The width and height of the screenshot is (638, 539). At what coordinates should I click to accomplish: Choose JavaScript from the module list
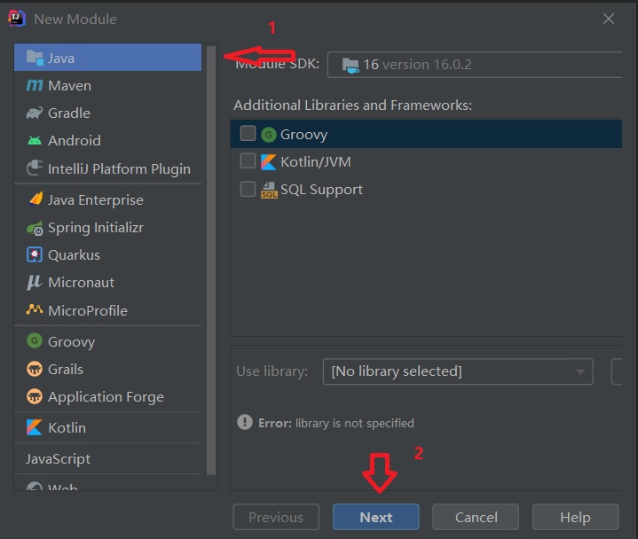coord(59,459)
